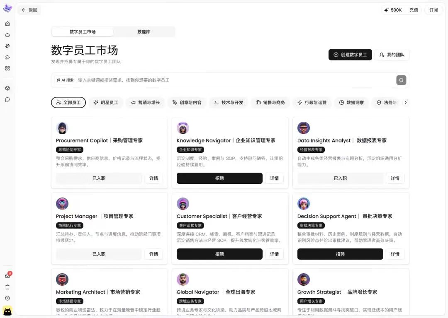Switch to the 技能库 tab
The height and width of the screenshot is (318, 448).
[x=144, y=31]
